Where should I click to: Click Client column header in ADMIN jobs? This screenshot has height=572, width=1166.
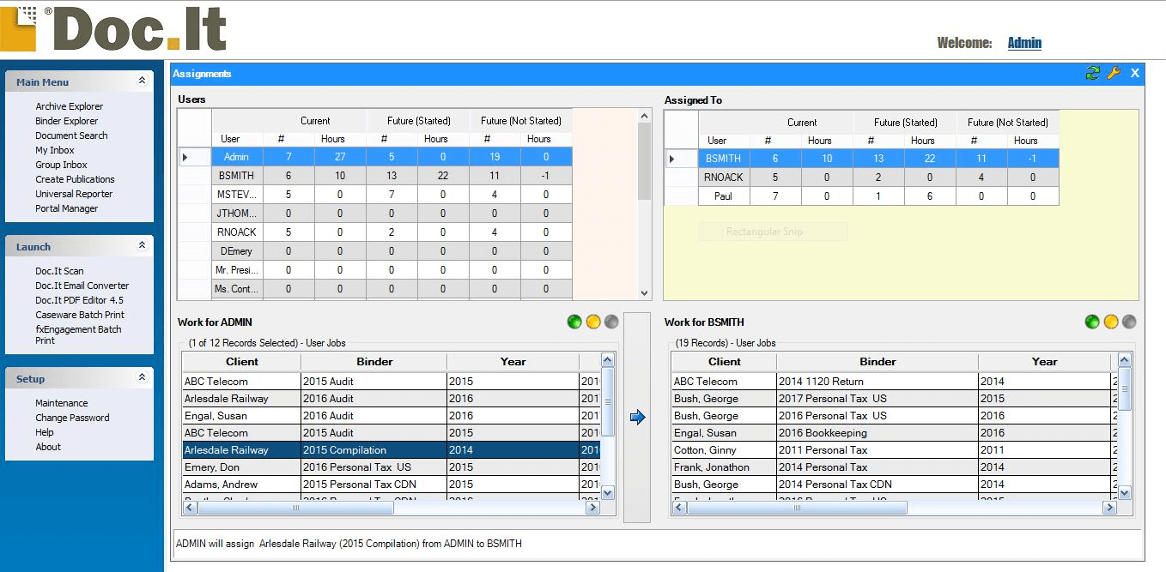pyautogui.click(x=241, y=362)
